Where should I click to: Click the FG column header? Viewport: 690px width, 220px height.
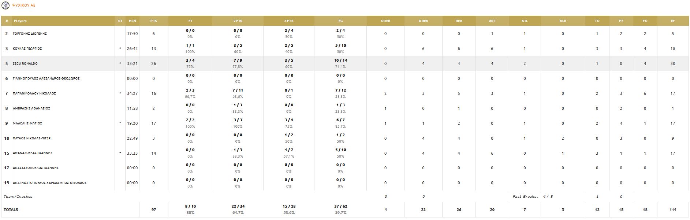click(340, 21)
